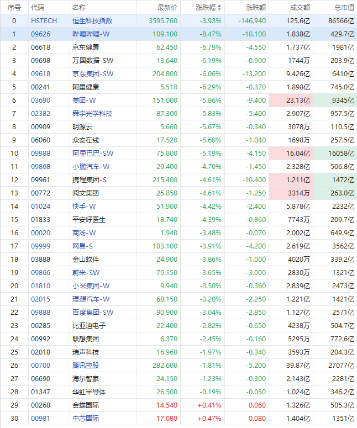This screenshot has height=428, width=357.
Task: Click highlighted 9345亿 market cap cell
Action: (x=335, y=101)
